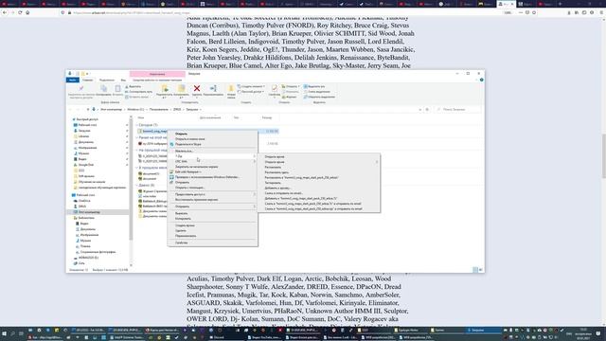Screen dimensions: 606x341
Task: Click browser back arrow
Action: pyautogui.click(x=4, y=12)
